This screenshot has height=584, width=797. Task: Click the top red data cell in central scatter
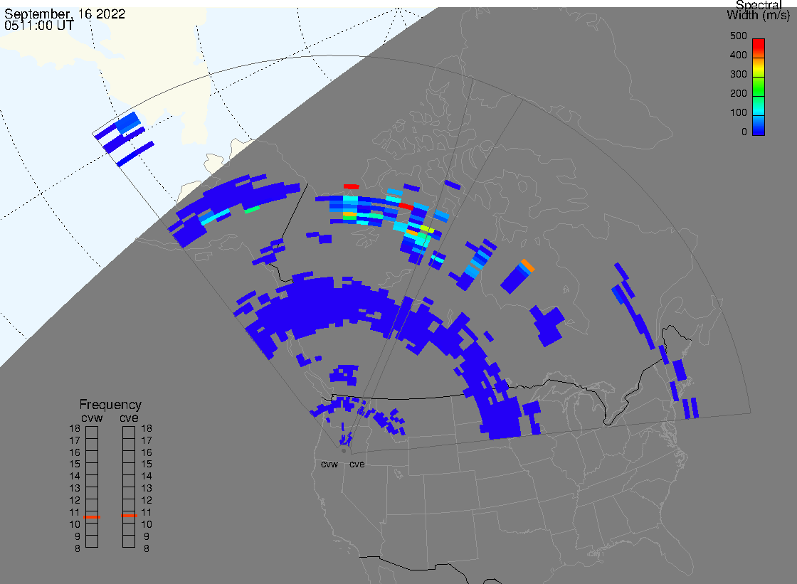click(352, 187)
